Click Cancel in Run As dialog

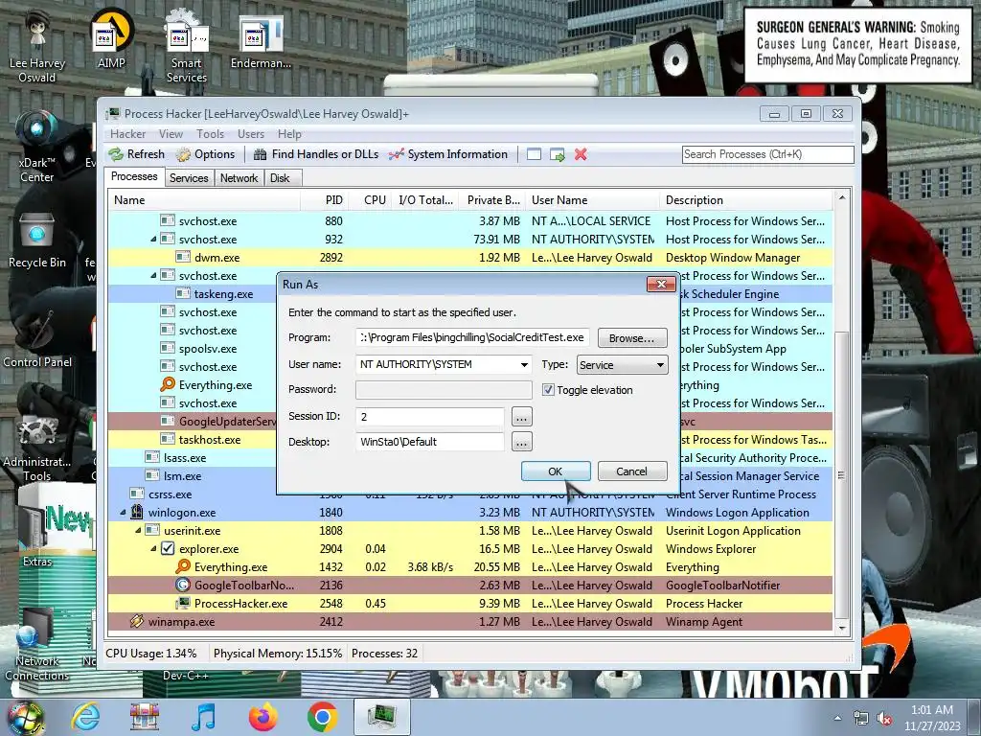click(x=632, y=471)
